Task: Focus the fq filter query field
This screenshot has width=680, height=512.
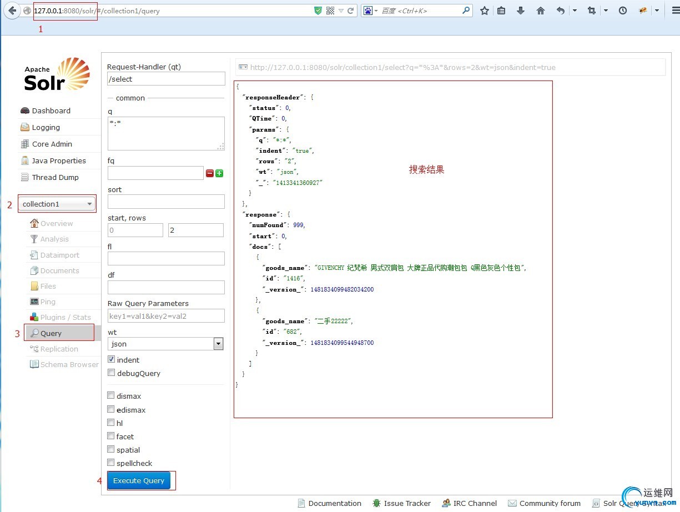Action: coord(155,173)
